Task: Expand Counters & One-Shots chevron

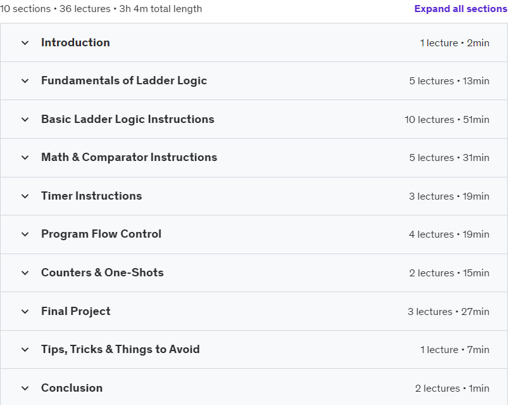Action: [x=25, y=273]
